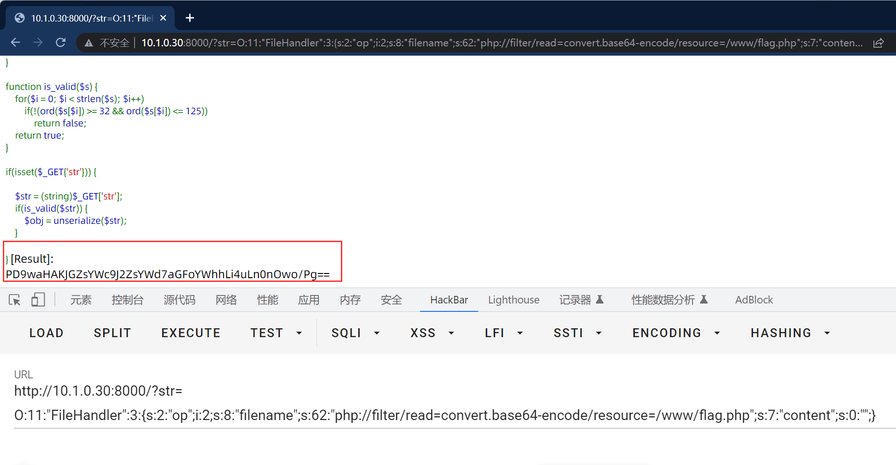Click the browser forward arrow
This screenshot has height=465, width=896.
coord(38,43)
